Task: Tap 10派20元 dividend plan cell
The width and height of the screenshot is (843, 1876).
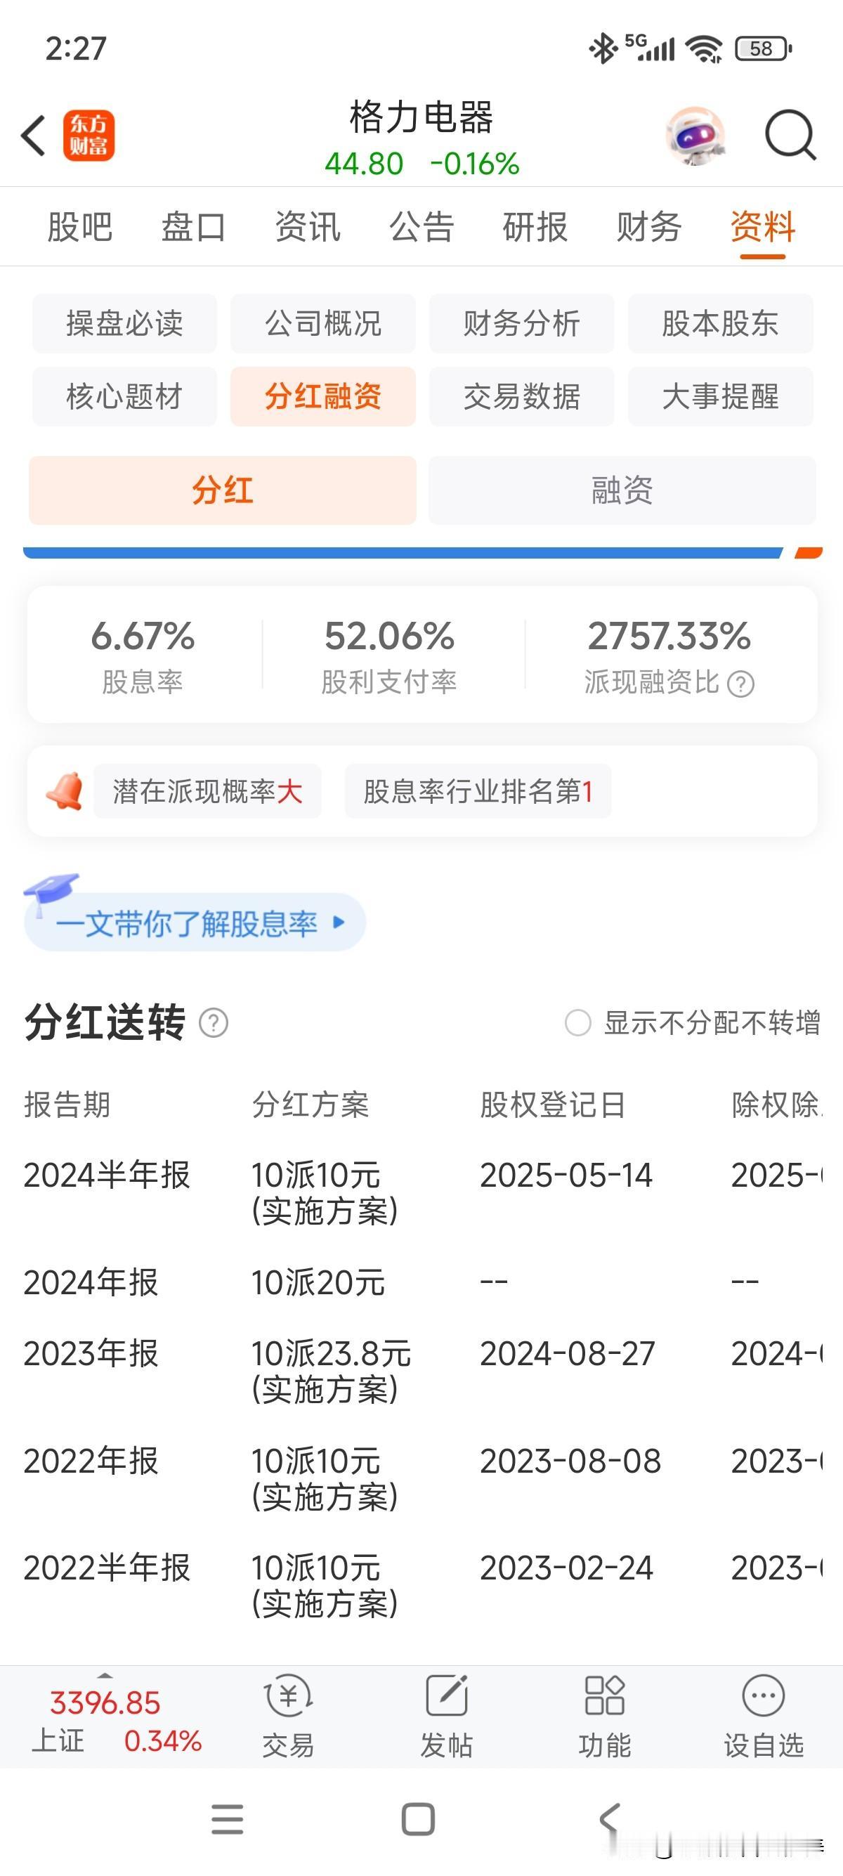Action: (318, 1282)
